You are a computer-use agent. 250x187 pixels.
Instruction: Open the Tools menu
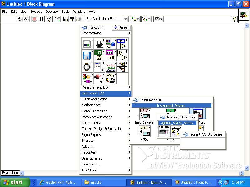coord(66,12)
